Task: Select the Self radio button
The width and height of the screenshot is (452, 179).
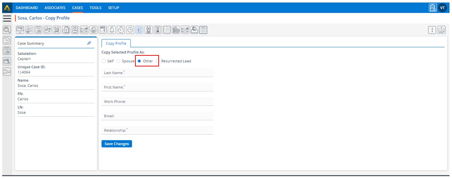Action: pyautogui.click(x=104, y=61)
